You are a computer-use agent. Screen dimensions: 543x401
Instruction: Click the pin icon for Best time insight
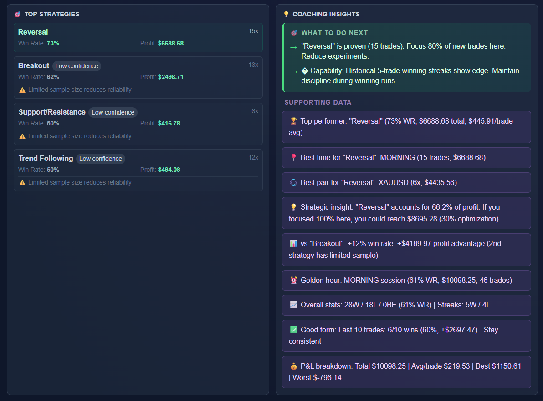click(x=293, y=158)
